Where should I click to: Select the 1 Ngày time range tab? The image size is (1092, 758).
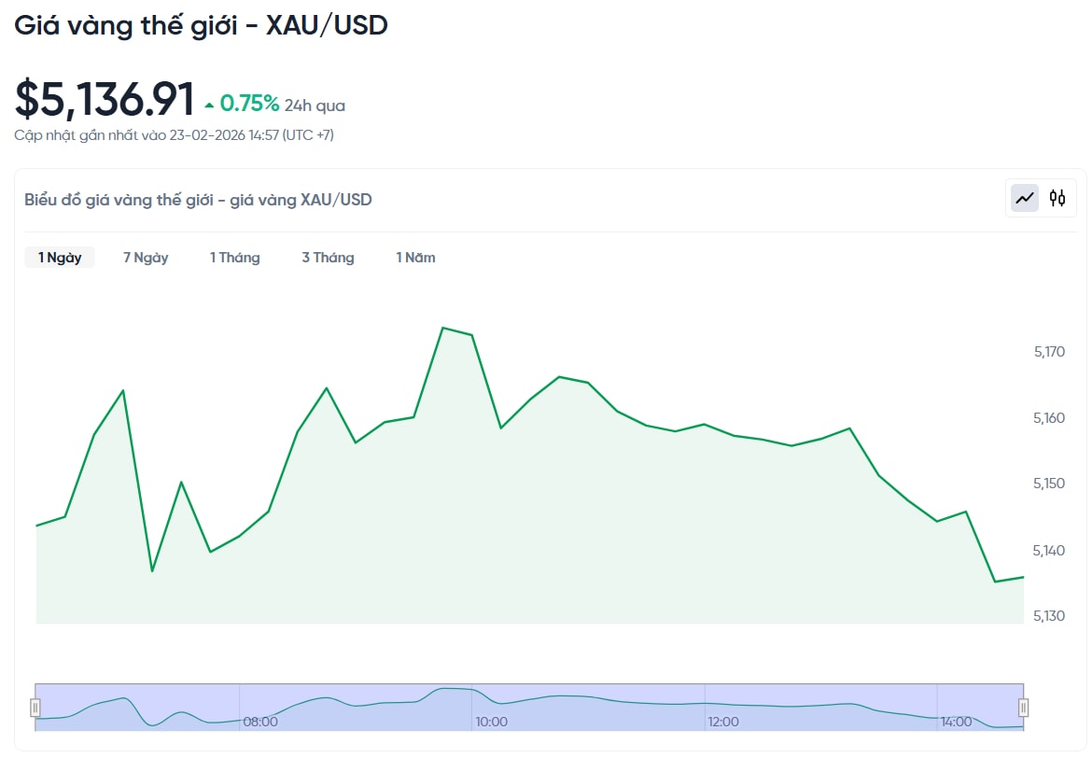click(x=60, y=258)
